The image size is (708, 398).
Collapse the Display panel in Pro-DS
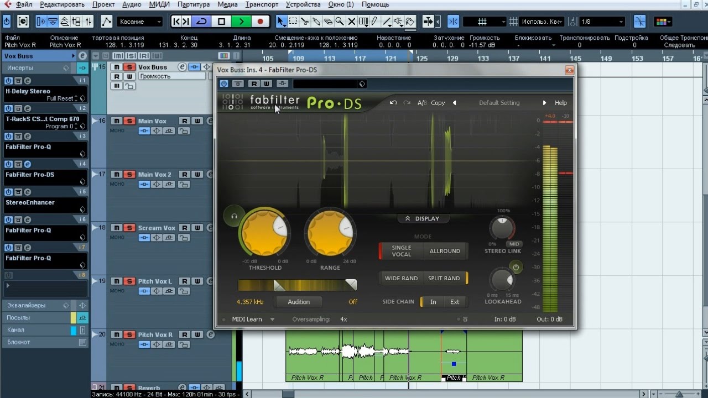tap(423, 218)
